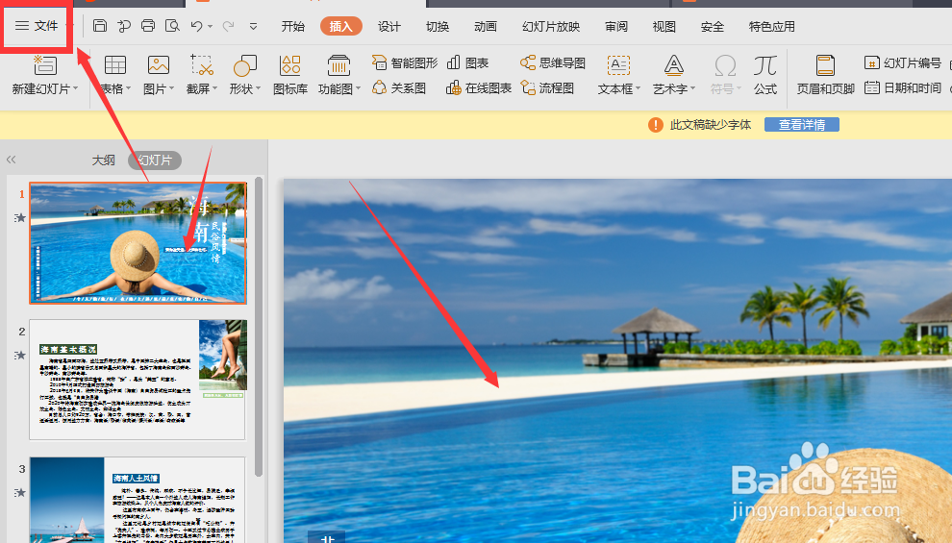Switch to the 开始 tab
This screenshot has width=952, height=543.
(292, 26)
